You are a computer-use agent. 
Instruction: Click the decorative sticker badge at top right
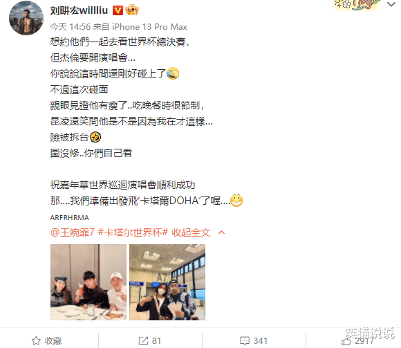356,5
